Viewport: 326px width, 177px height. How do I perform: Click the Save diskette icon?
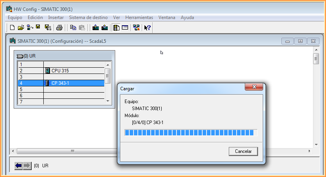click(38, 27)
